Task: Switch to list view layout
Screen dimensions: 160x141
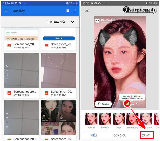Action: [x=67, y=11]
